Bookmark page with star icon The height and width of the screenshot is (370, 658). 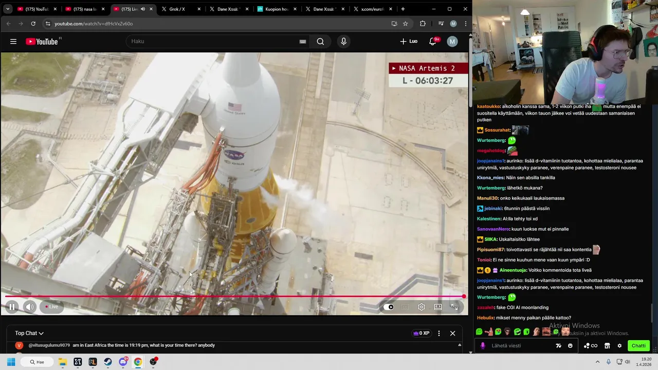click(x=406, y=24)
